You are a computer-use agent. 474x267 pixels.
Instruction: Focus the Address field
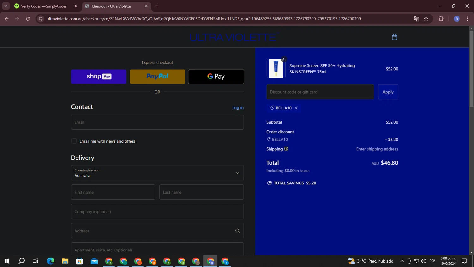157,231
